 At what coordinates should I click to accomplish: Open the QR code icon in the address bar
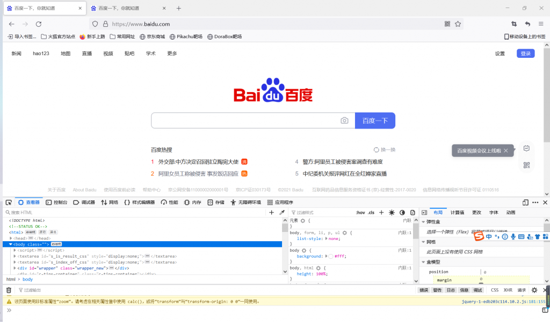[x=447, y=24]
